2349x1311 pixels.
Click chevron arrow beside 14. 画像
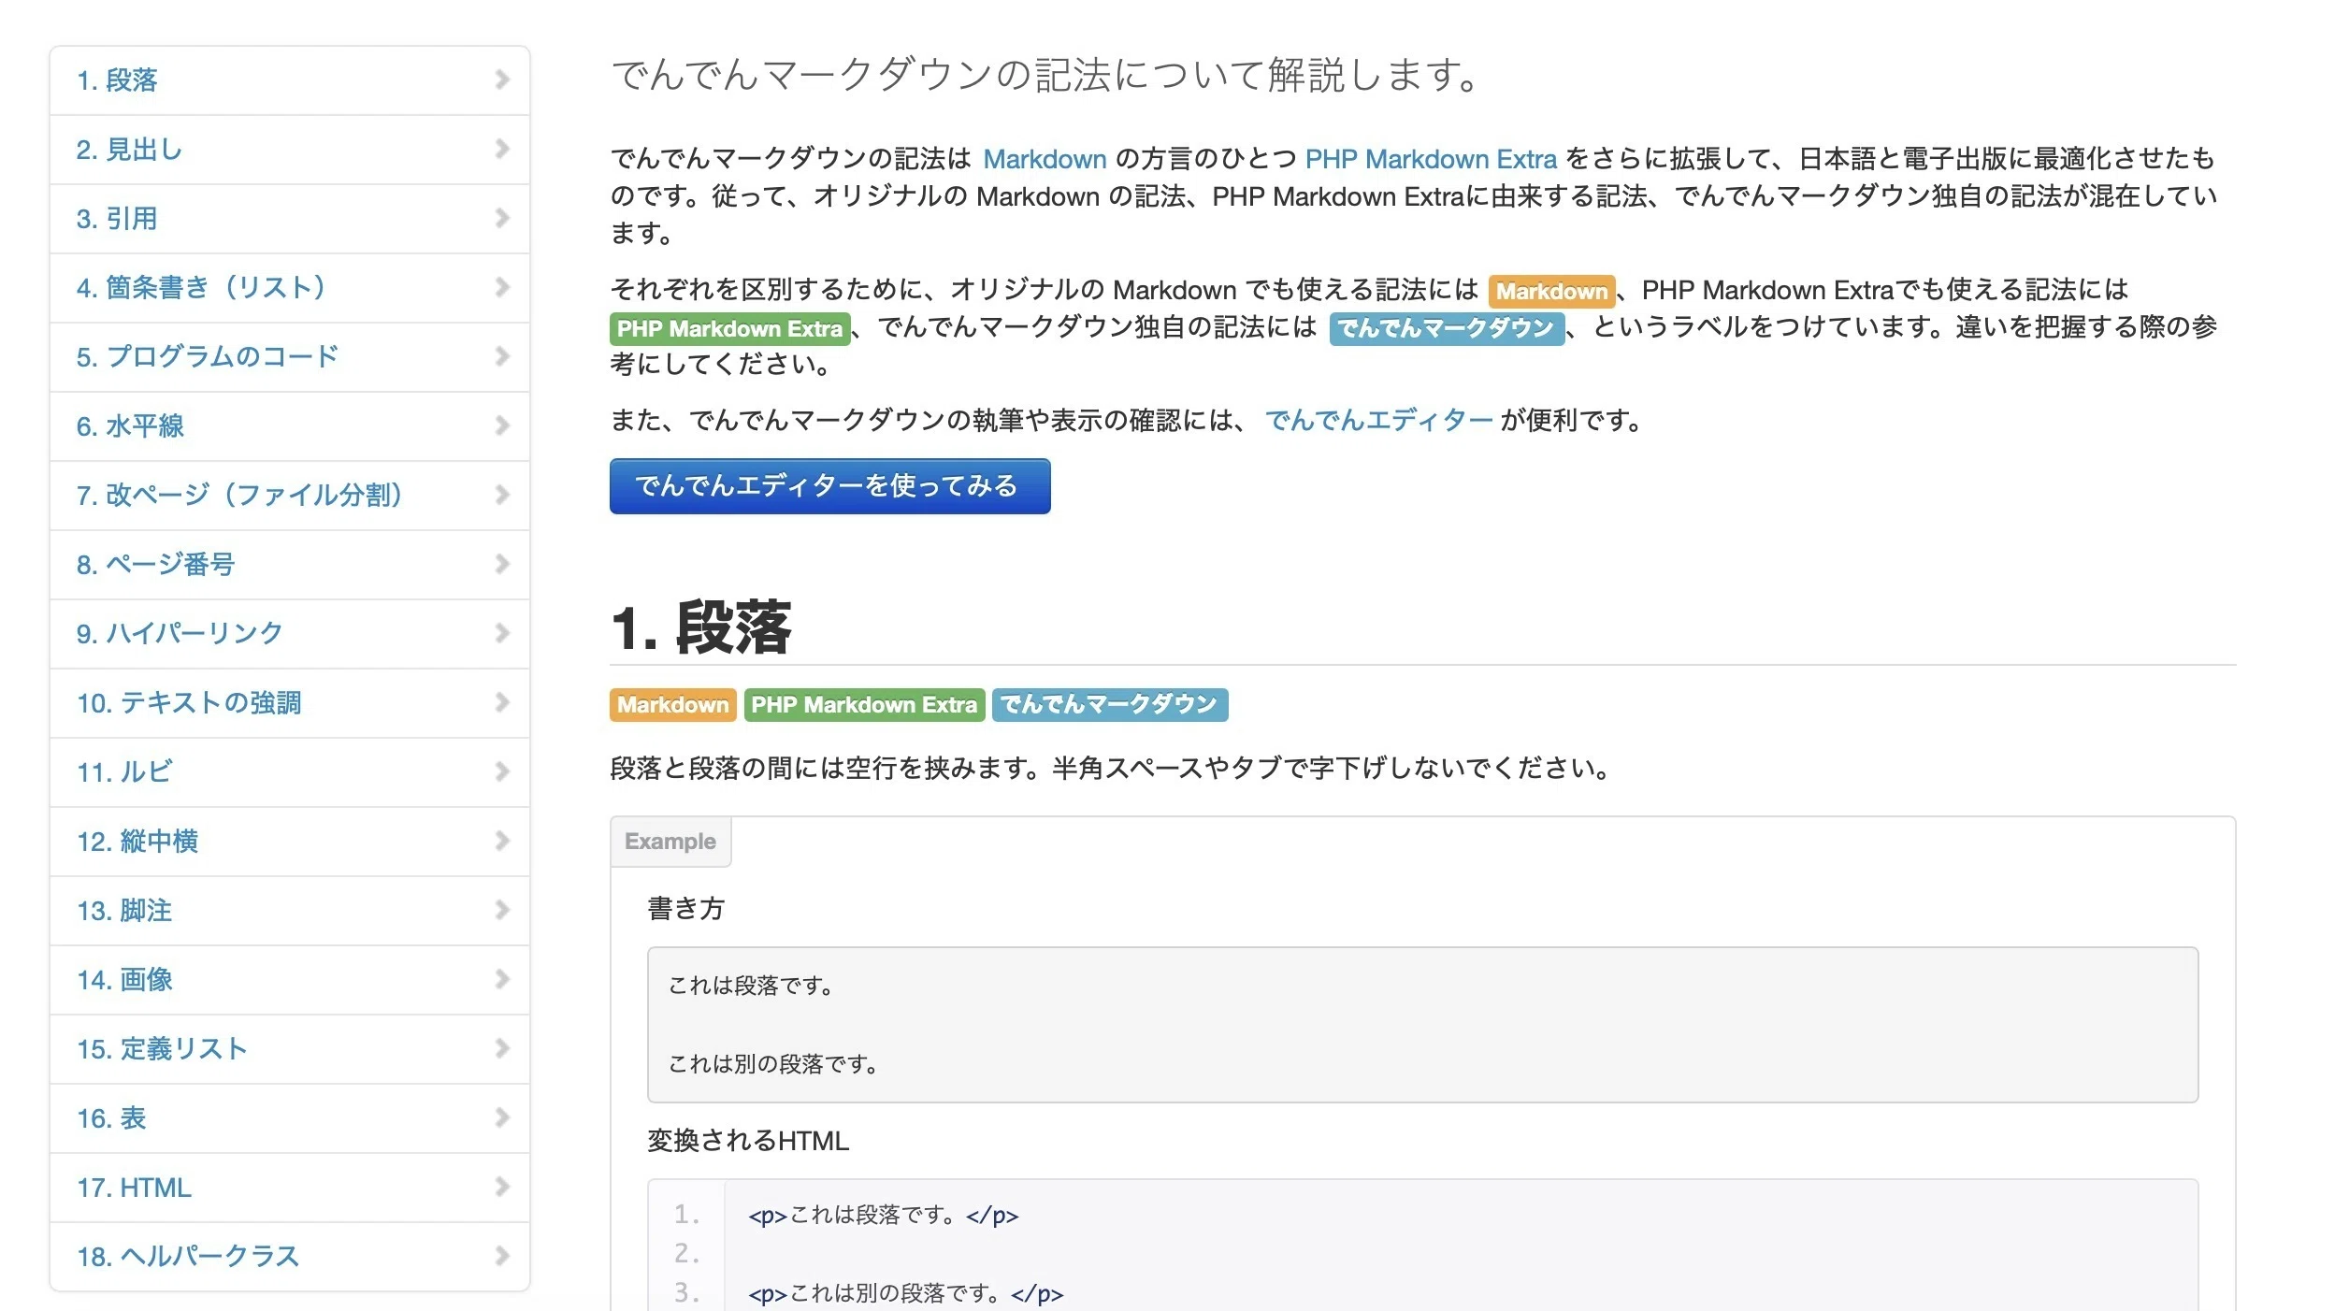pos(502,979)
